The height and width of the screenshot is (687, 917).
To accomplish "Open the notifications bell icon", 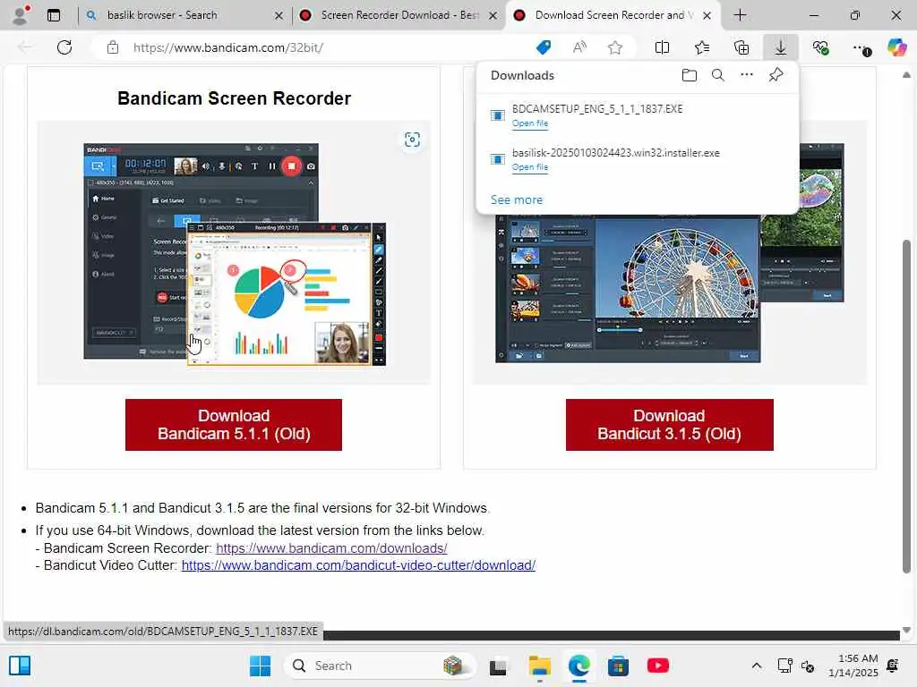I will pos(893,666).
